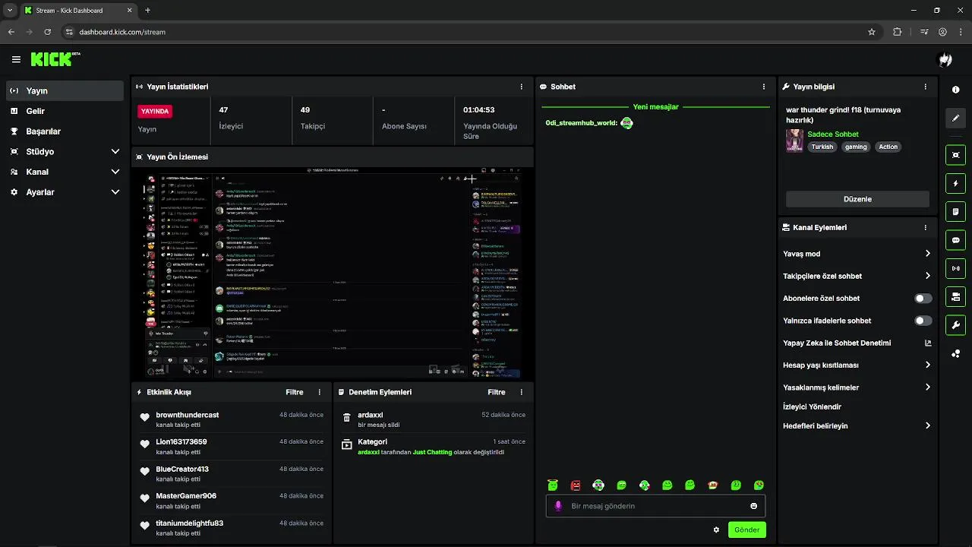Open Yavaş mod options arrow

pyautogui.click(x=928, y=254)
